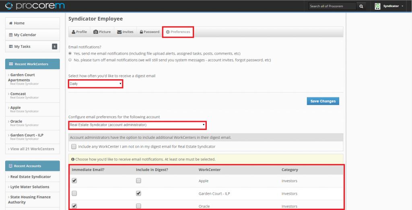Select Yes, send me email notifications

(70, 54)
